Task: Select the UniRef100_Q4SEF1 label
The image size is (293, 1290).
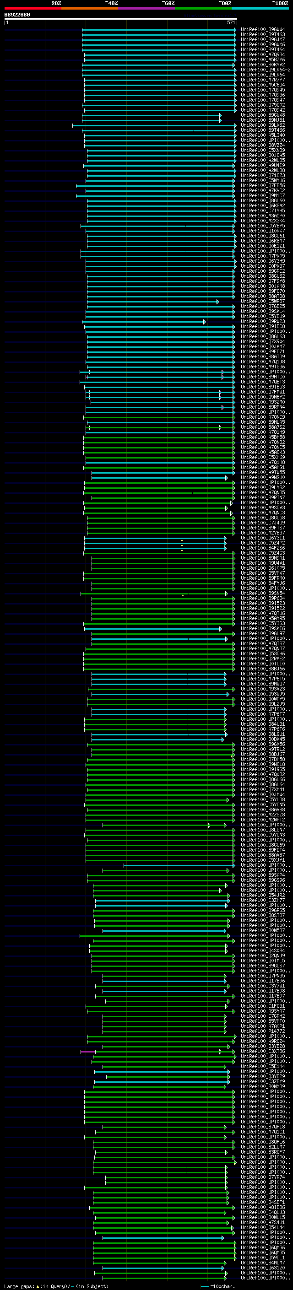Action: click(x=263, y=1202)
